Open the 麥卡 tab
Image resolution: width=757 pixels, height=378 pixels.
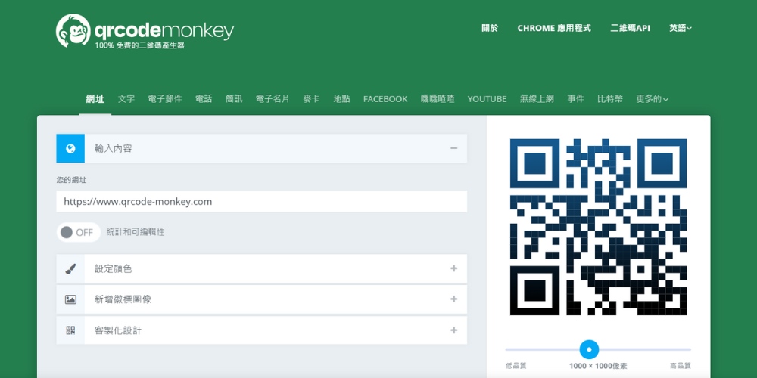click(x=311, y=99)
